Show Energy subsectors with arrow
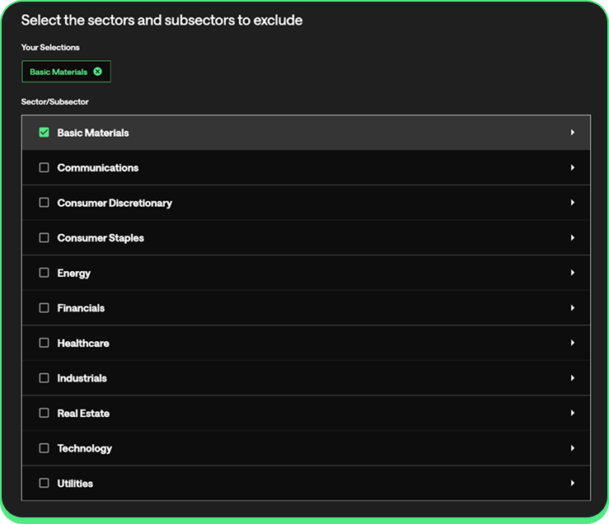Image resolution: width=609 pixels, height=524 pixels. pos(573,273)
